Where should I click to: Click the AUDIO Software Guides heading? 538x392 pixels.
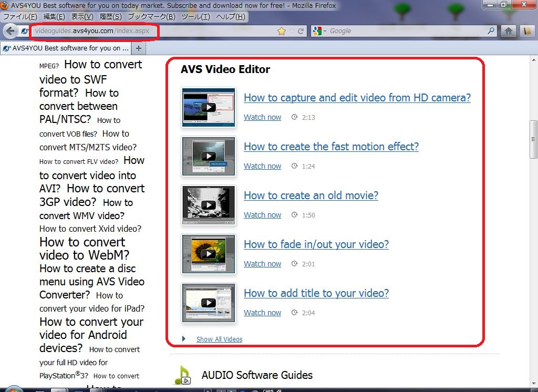pos(257,375)
